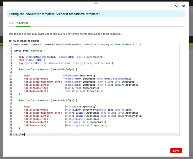Click the dialog title mentioning Zenario responsive template

(x=54, y=14)
